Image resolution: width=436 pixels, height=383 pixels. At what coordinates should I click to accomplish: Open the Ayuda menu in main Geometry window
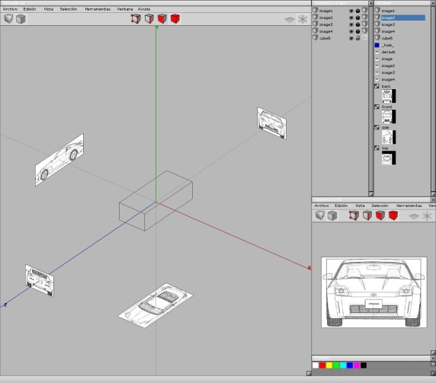click(x=144, y=9)
